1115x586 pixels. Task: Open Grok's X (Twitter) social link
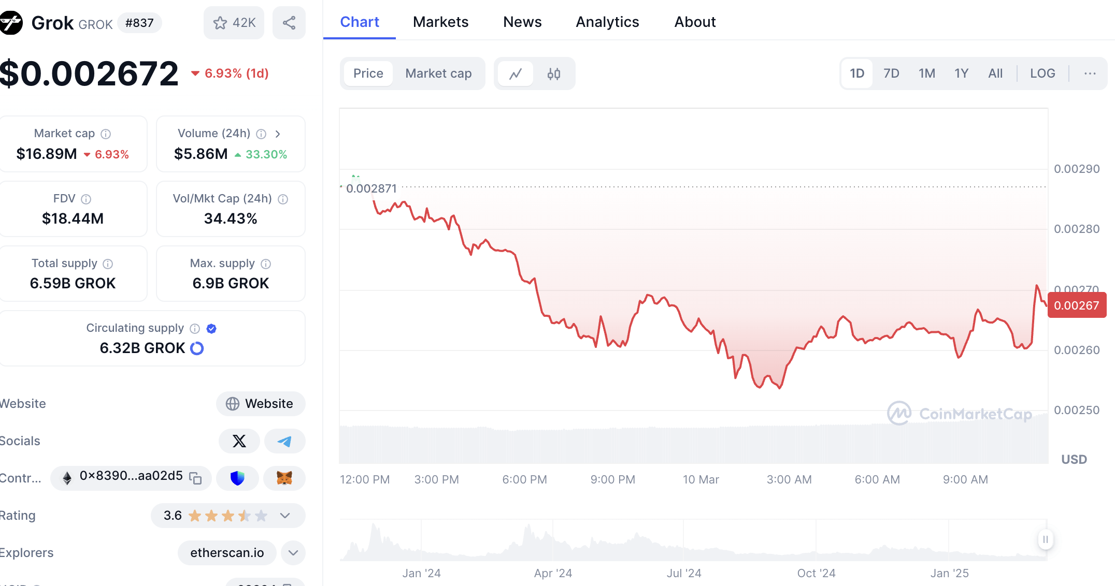click(x=239, y=441)
